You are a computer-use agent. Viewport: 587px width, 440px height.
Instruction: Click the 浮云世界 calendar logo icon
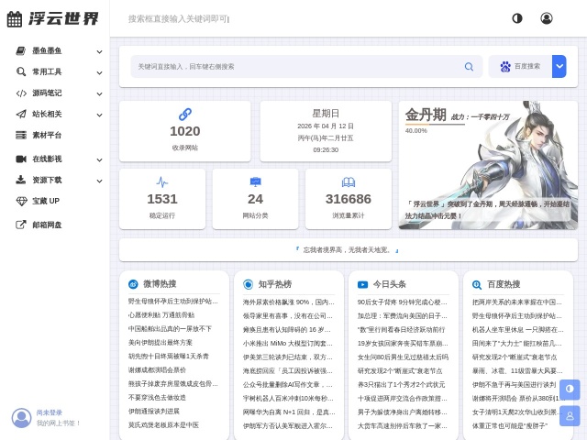click(x=15, y=18)
